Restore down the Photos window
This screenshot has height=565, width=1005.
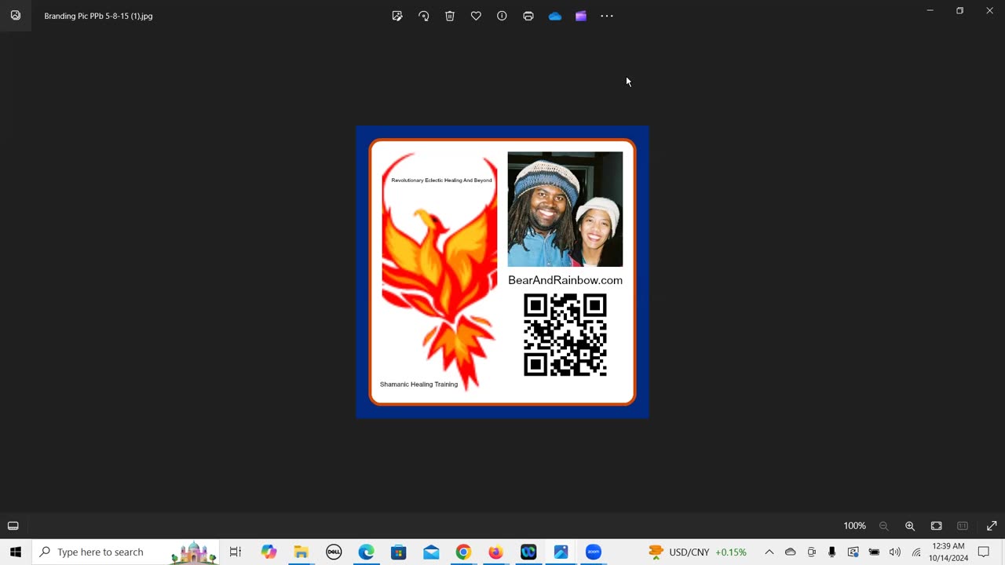click(x=959, y=11)
